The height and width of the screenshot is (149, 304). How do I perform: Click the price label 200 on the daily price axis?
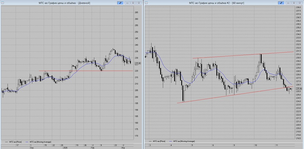click(136, 97)
